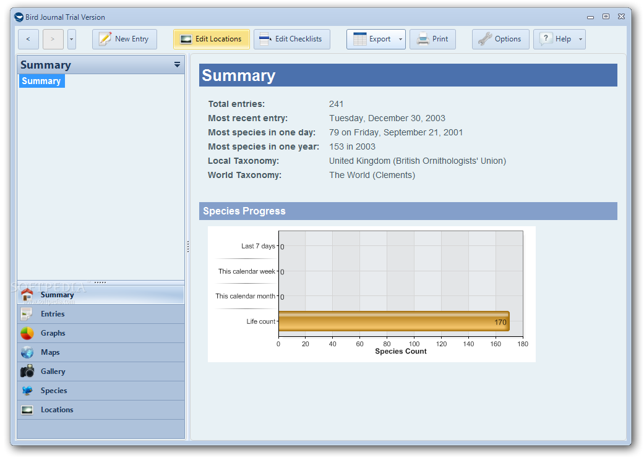Open the Maps section

click(101, 352)
